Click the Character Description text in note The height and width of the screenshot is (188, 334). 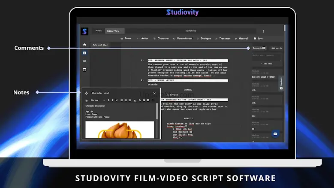(x=95, y=106)
